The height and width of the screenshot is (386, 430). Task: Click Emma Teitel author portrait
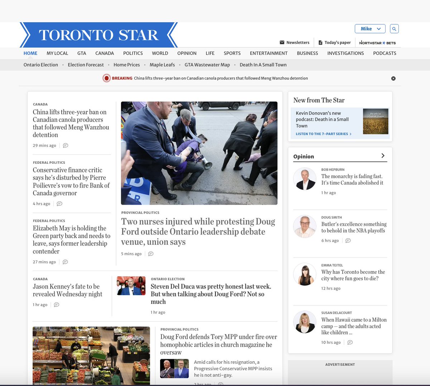coord(305,274)
